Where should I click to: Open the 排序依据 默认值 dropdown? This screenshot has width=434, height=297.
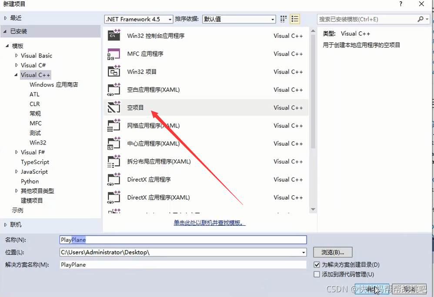(x=239, y=19)
